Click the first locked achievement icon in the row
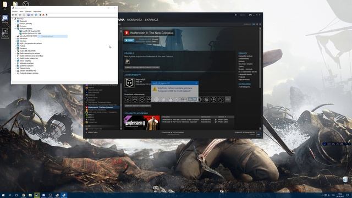352x198 pixels. [x=128, y=99]
